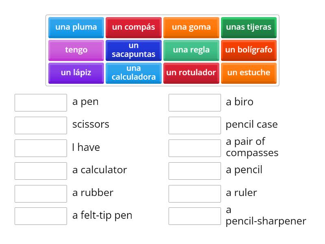Click the answer box beside 'scissors'

[40, 125]
